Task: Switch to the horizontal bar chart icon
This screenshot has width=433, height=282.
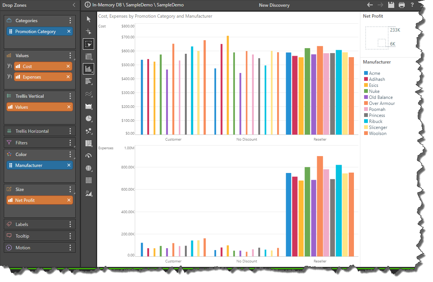Action: point(88,81)
